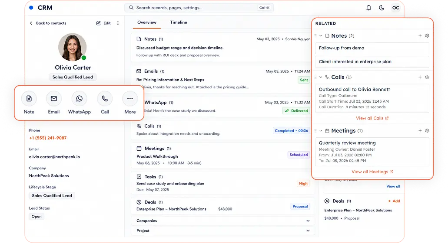Viewport: 448px width, 243px height.
Task: Expand the Companies section
Action: pyautogui.click(x=223, y=221)
